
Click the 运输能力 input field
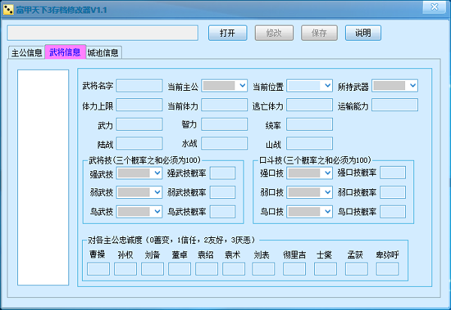point(395,105)
